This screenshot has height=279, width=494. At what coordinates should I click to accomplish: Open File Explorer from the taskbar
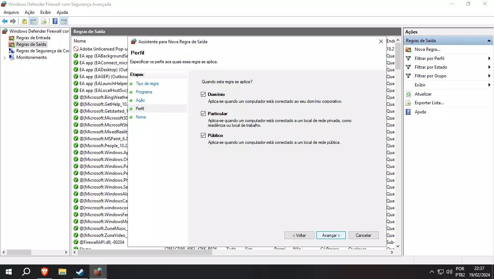coord(62,271)
